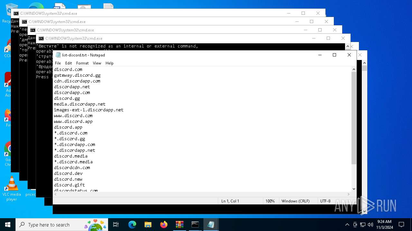This screenshot has height=231, width=412.
Task: Click the line discord.gift
Action: [x=70, y=185]
